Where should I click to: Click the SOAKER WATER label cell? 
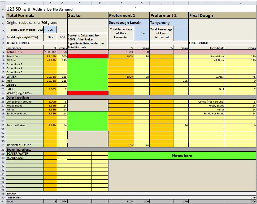25,154
